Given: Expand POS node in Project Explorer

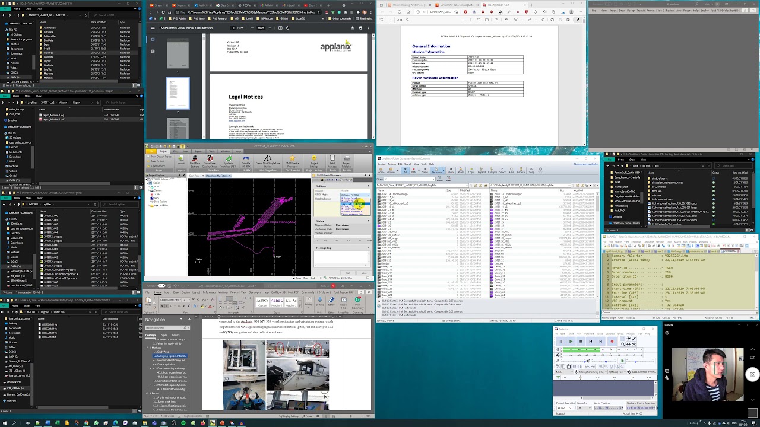Looking at the screenshot, I should click(x=149, y=187).
